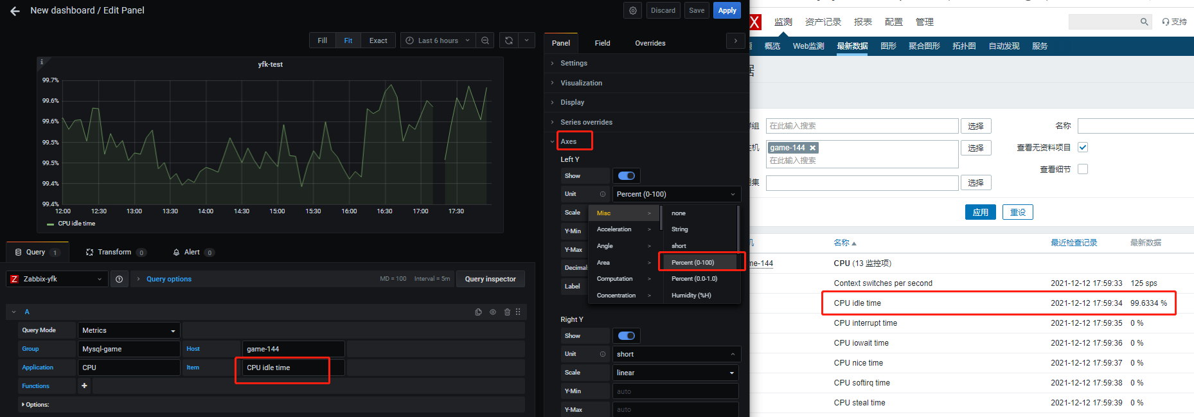Open the Transform tab
The height and width of the screenshot is (417, 1194).
point(116,253)
